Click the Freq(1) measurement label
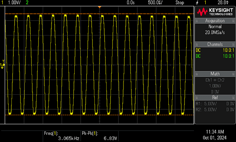 tap(51, 133)
